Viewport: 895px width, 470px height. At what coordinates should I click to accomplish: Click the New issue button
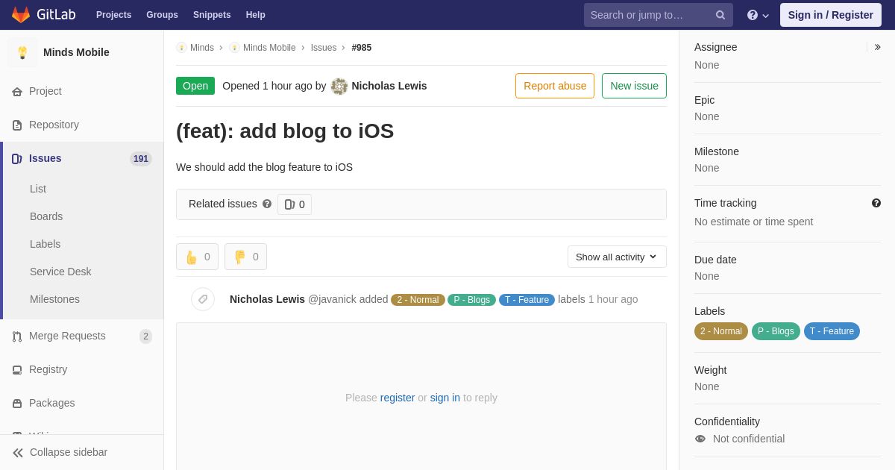click(634, 86)
